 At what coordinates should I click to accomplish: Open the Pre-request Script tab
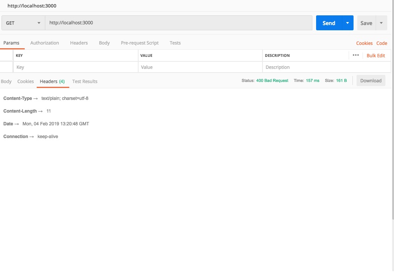(139, 43)
